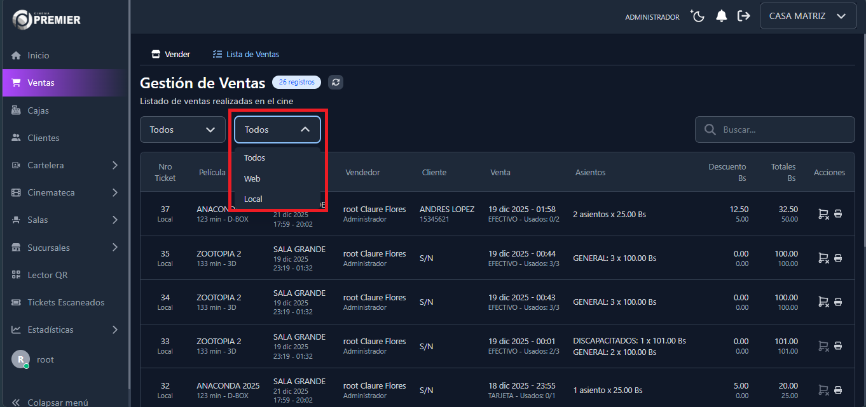Switch to the Vender tab
Screen dimensions: 866x407
171,55
